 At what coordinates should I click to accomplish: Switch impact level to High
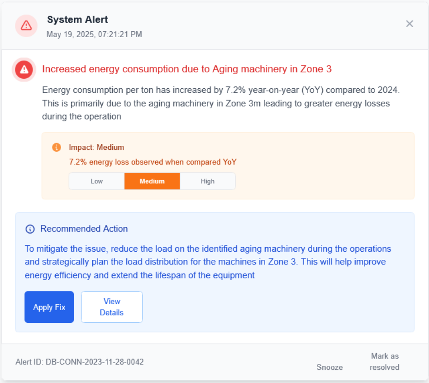pos(208,181)
